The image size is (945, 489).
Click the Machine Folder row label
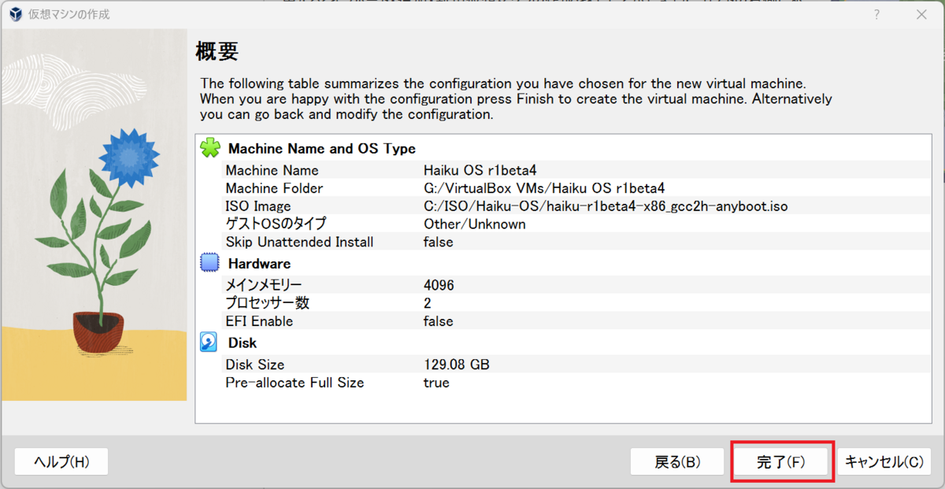[274, 188]
